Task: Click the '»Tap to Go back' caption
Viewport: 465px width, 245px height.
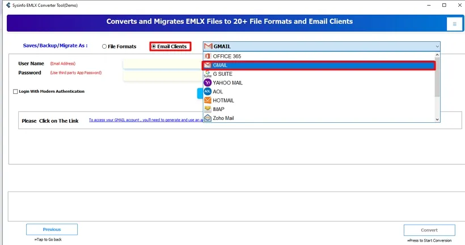Action: click(x=48, y=239)
